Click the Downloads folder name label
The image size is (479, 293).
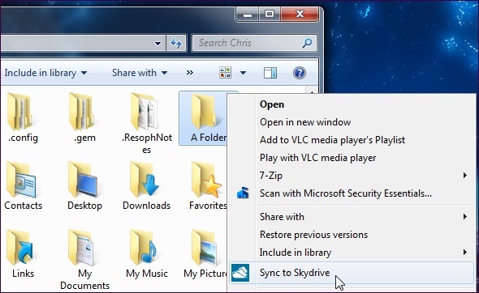coord(146,206)
